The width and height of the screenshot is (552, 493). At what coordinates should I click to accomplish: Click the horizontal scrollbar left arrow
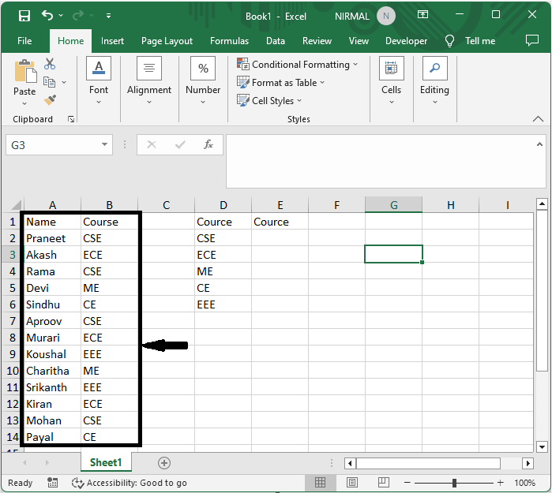click(x=350, y=464)
